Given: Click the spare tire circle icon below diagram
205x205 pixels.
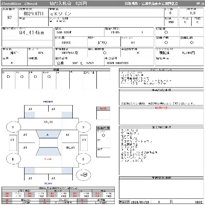Looking at the screenshot, I should [84, 175].
